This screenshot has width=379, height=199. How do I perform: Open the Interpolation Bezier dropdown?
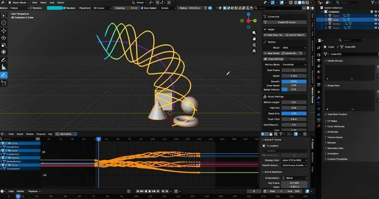pyautogui.click(x=294, y=178)
